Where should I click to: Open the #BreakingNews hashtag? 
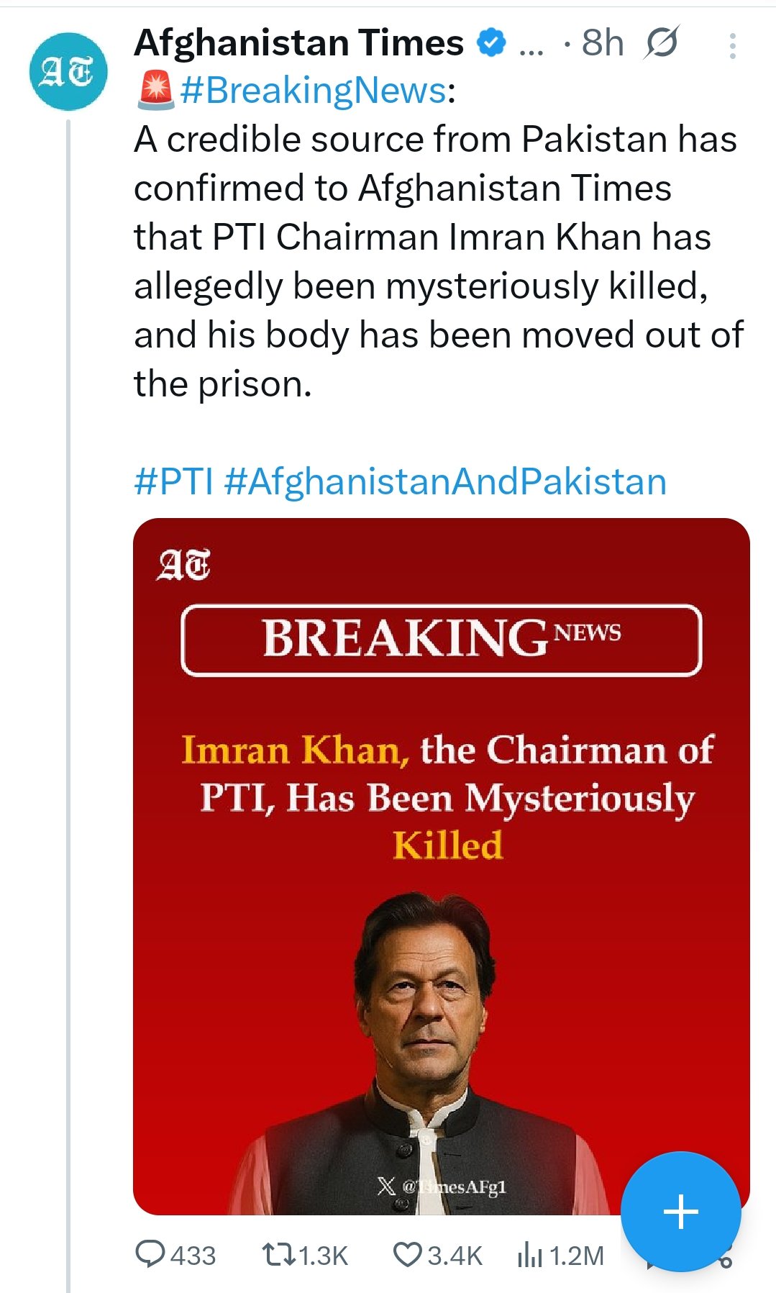[x=314, y=91]
